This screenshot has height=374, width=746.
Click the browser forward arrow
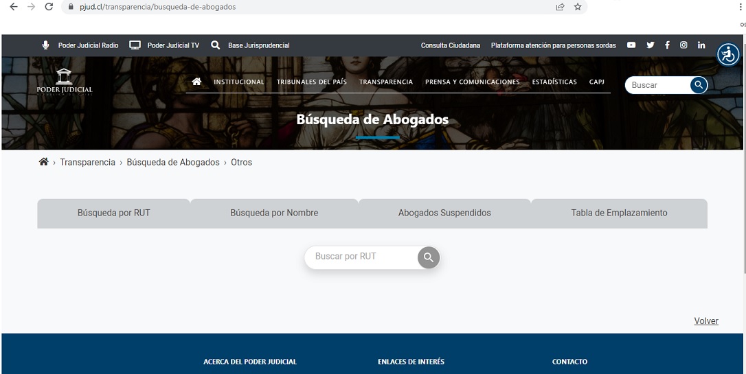point(31,7)
